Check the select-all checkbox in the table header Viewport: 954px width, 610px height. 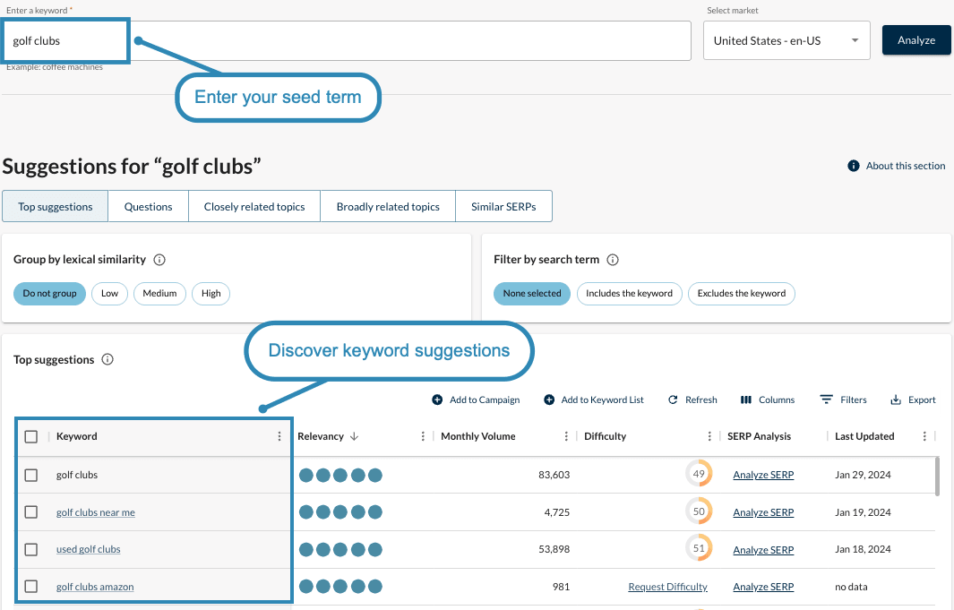(x=31, y=436)
